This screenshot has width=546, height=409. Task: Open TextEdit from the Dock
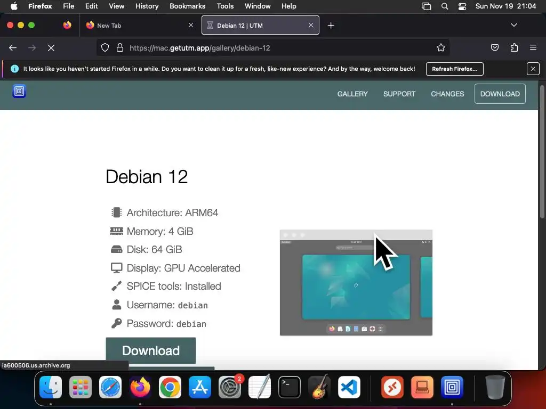point(260,387)
